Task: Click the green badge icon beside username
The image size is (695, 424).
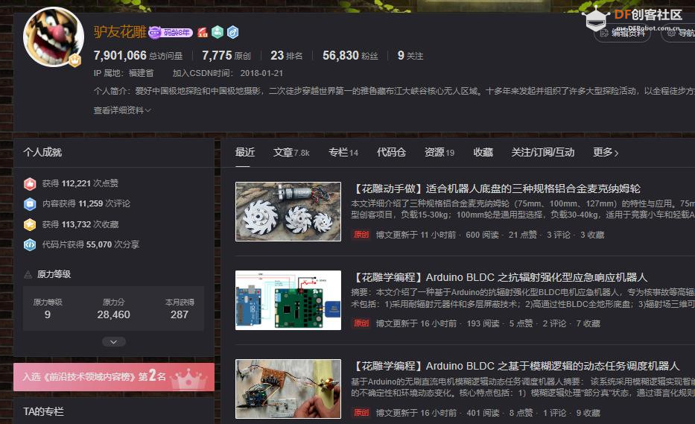Action: point(218,32)
